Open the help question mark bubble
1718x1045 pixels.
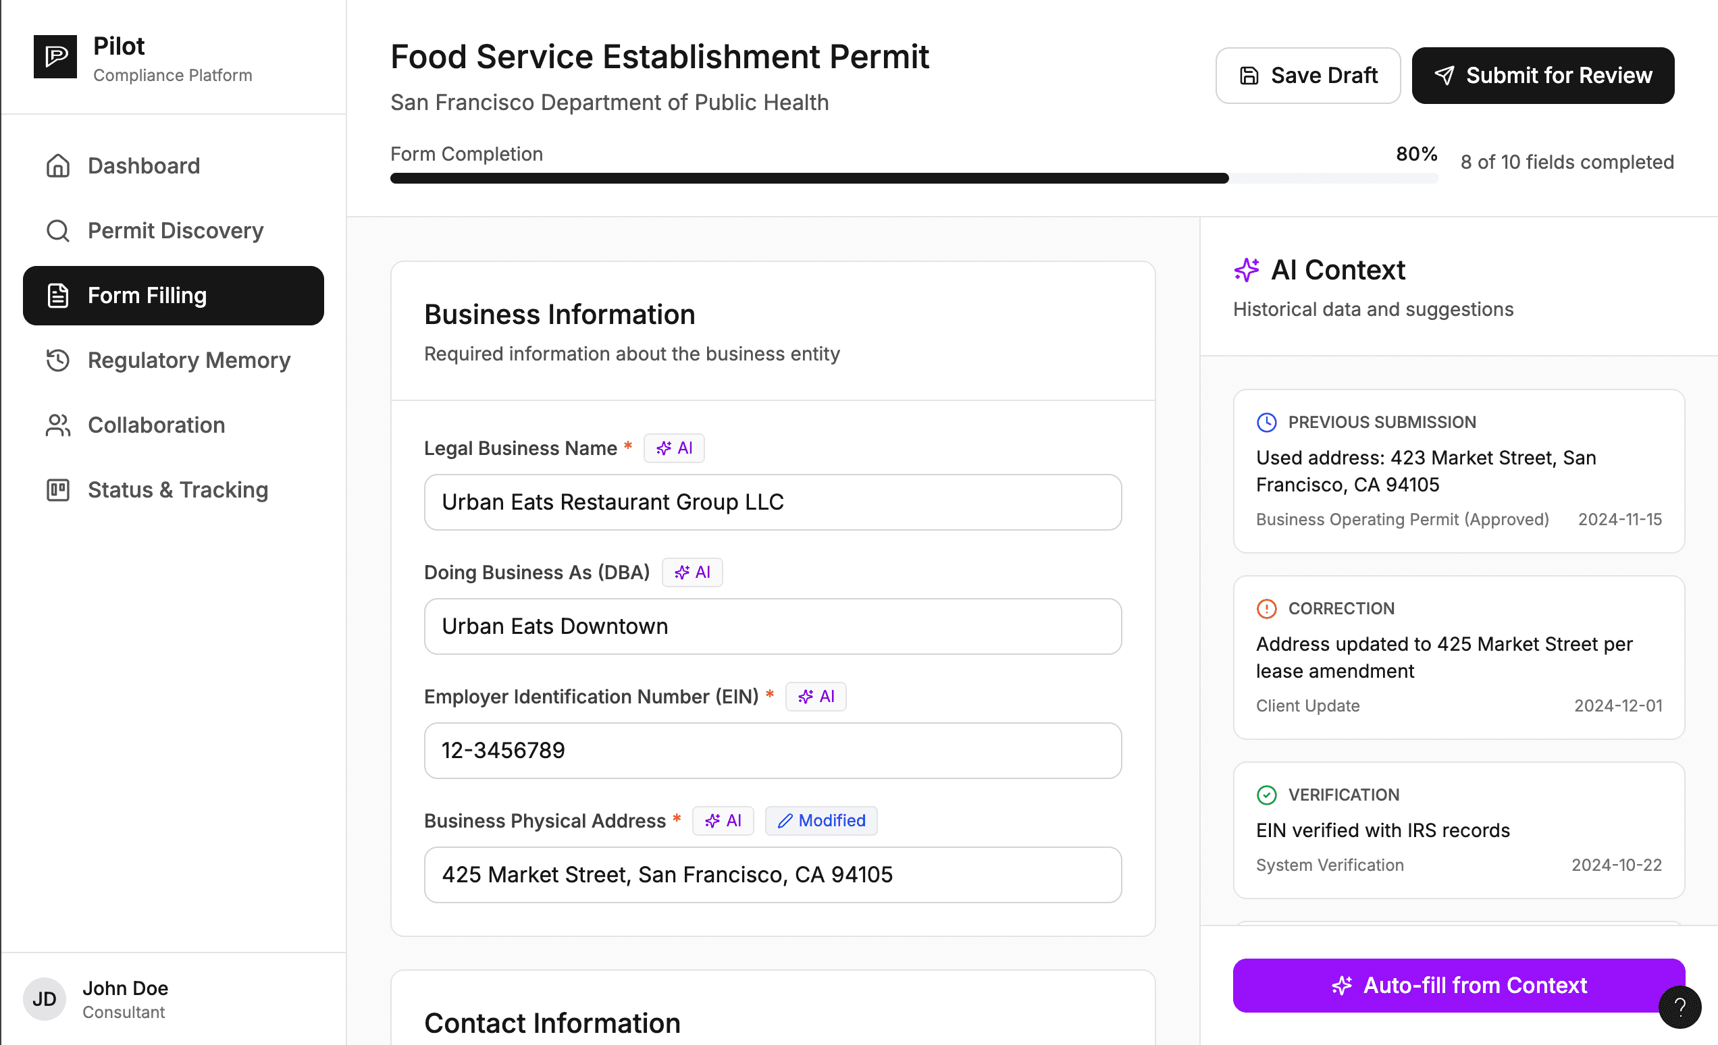click(x=1679, y=1007)
